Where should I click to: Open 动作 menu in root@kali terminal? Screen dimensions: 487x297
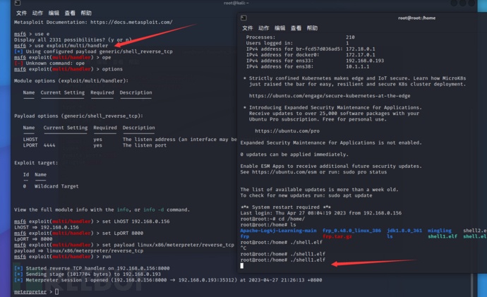coord(37,13)
